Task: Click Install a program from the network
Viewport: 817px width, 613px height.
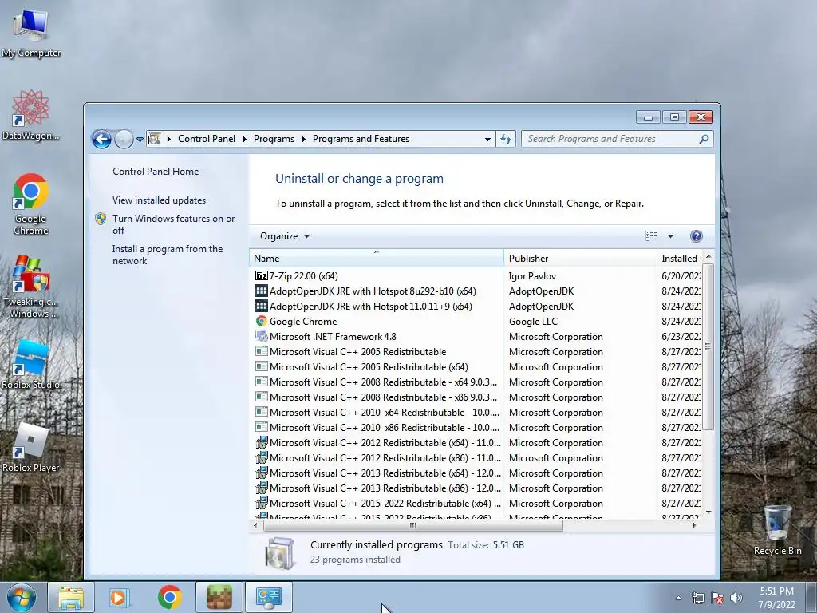Action: click(168, 255)
